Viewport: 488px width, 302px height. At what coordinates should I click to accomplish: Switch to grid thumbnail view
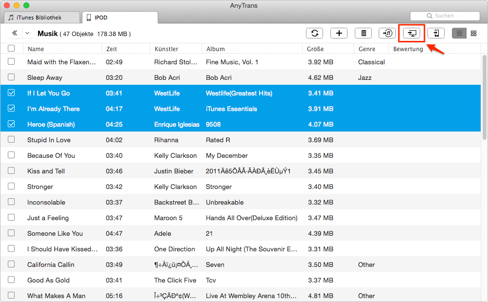coord(474,33)
